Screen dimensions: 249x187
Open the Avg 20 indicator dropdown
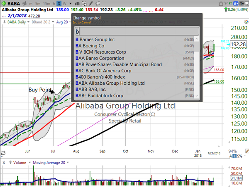point(70,22)
